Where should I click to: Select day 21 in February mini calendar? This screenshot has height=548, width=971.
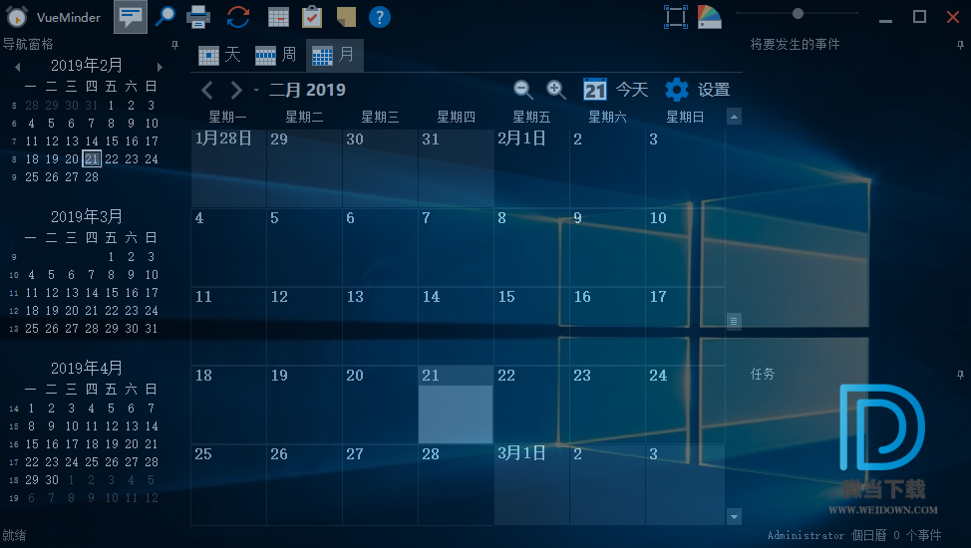[92, 159]
